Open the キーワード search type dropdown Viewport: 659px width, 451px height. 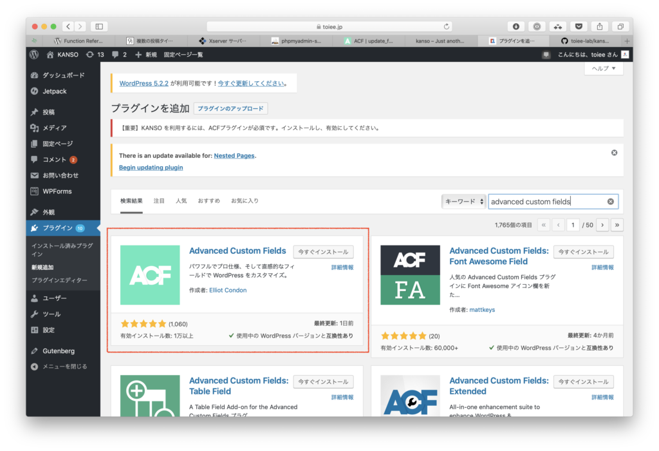[464, 202]
